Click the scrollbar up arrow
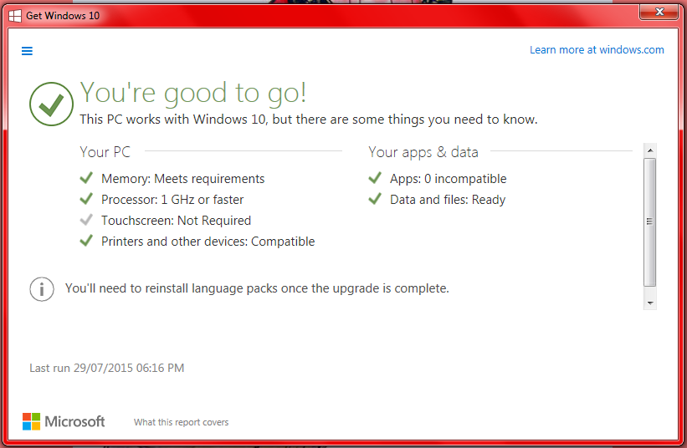 coord(650,150)
